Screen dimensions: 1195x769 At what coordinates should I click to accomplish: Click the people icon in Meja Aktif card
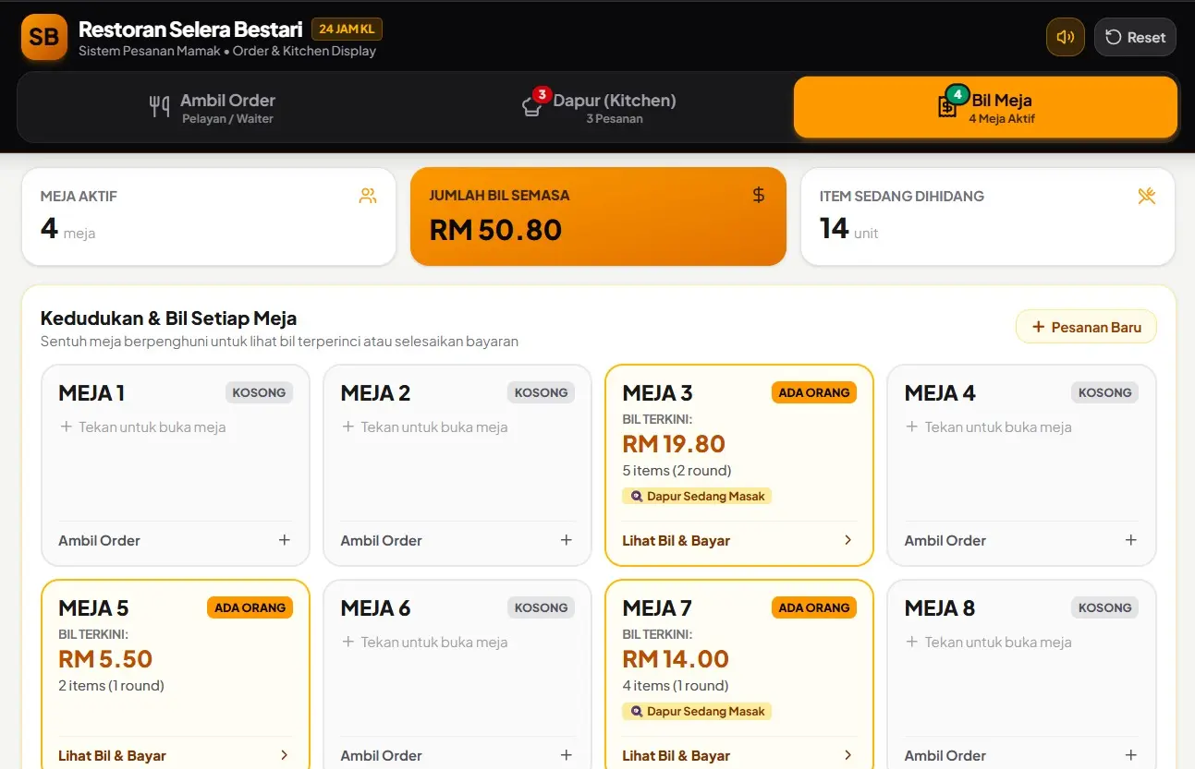[368, 196]
